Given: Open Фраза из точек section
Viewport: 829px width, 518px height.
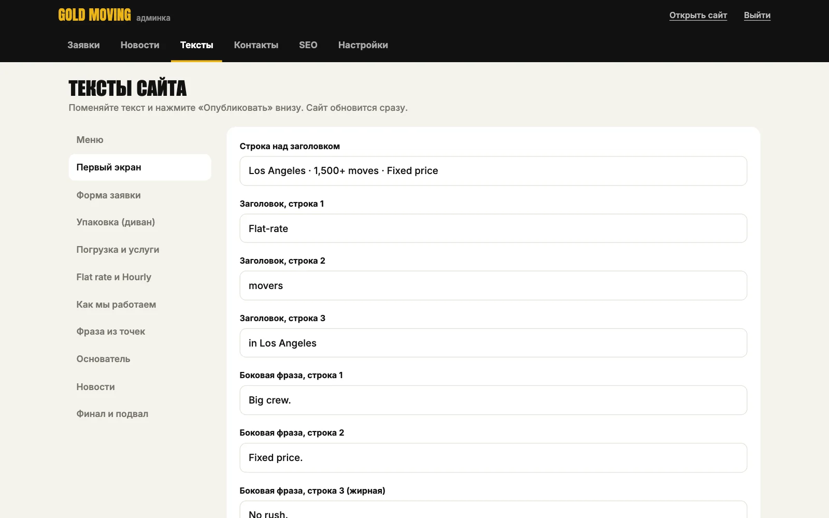Looking at the screenshot, I should click(x=140, y=332).
